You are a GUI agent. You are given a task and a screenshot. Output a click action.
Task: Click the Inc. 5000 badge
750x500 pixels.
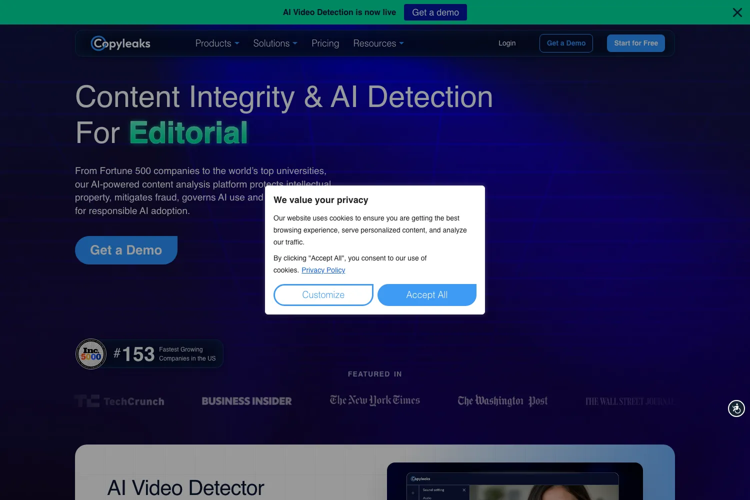(x=91, y=354)
